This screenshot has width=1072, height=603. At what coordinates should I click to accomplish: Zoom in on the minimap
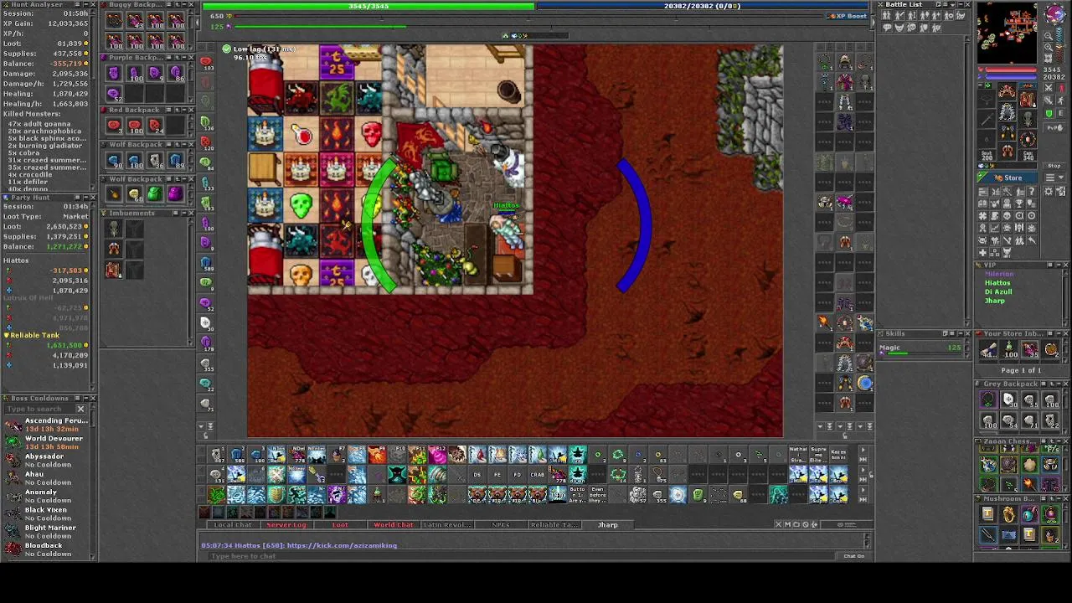point(1048,47)
